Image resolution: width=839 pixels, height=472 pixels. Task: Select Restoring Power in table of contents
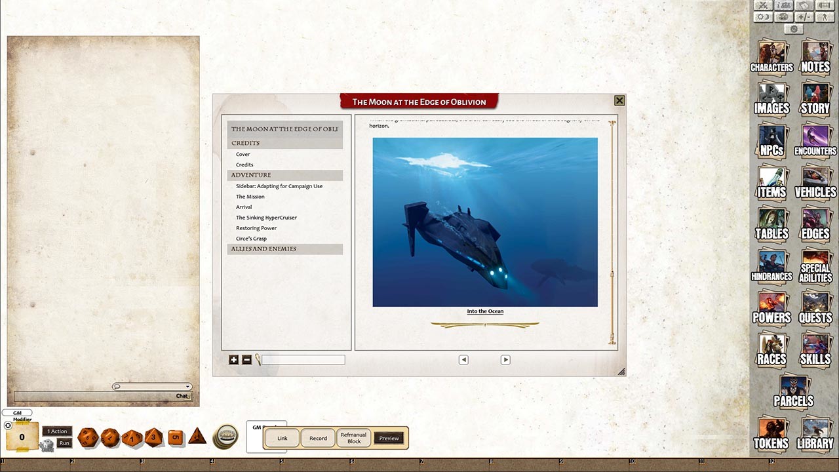click(256, 227)
